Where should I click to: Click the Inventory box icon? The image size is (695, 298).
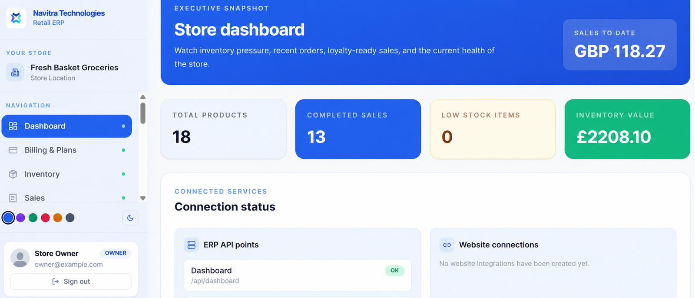pos(13,174)
